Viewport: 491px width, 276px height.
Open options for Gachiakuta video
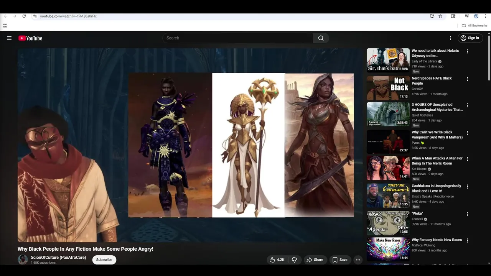(x=467, y=186)
